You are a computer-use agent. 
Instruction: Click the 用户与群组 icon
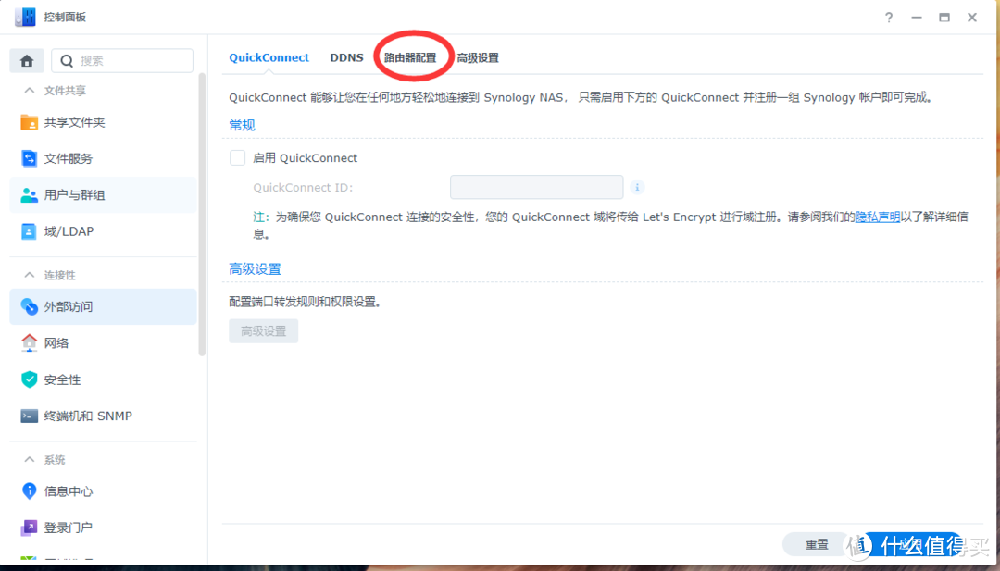coord(30,194)
